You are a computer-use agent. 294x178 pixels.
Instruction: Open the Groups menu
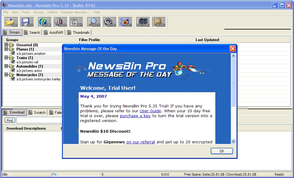(x=39, y=12)
